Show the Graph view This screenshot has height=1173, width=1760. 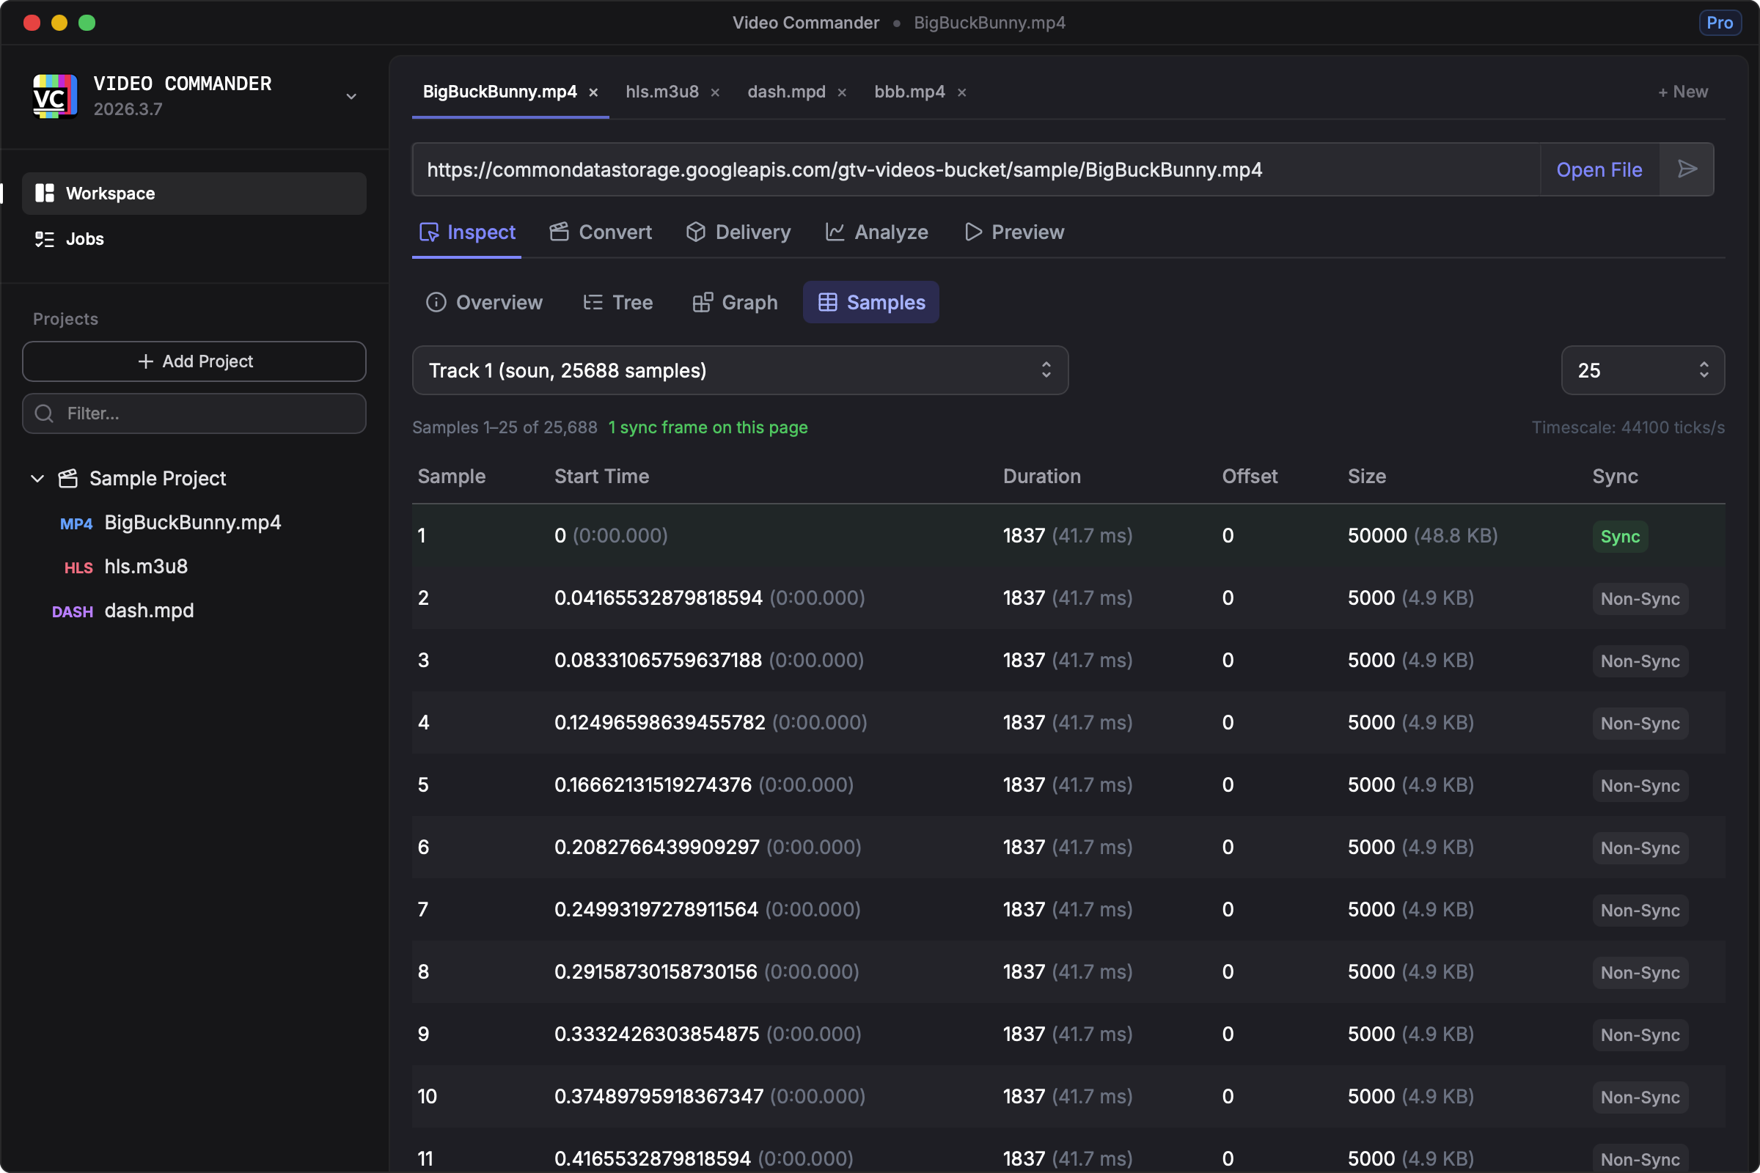(735, 302)
